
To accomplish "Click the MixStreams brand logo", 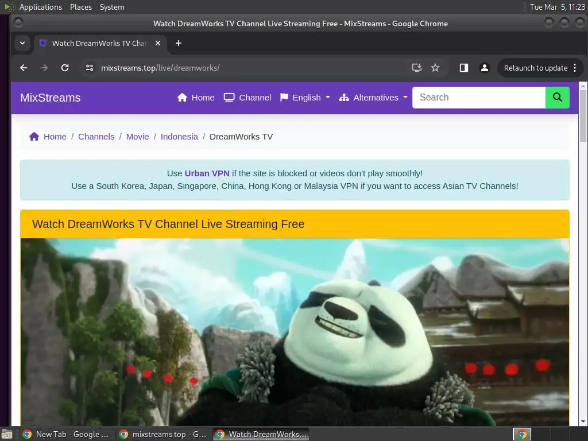I will coord(51,98).
